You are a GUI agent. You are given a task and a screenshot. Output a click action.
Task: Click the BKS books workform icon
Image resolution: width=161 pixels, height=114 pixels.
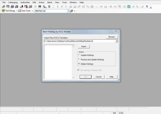tap(45, 7)
